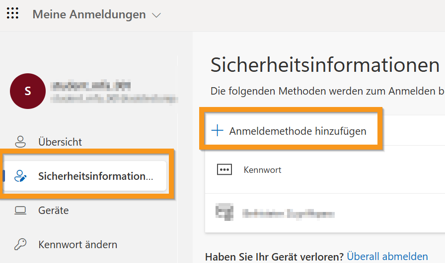
Task: Click the password dots icon in Kennwort row
Action: pyautogui.click(x=224, y=170)
